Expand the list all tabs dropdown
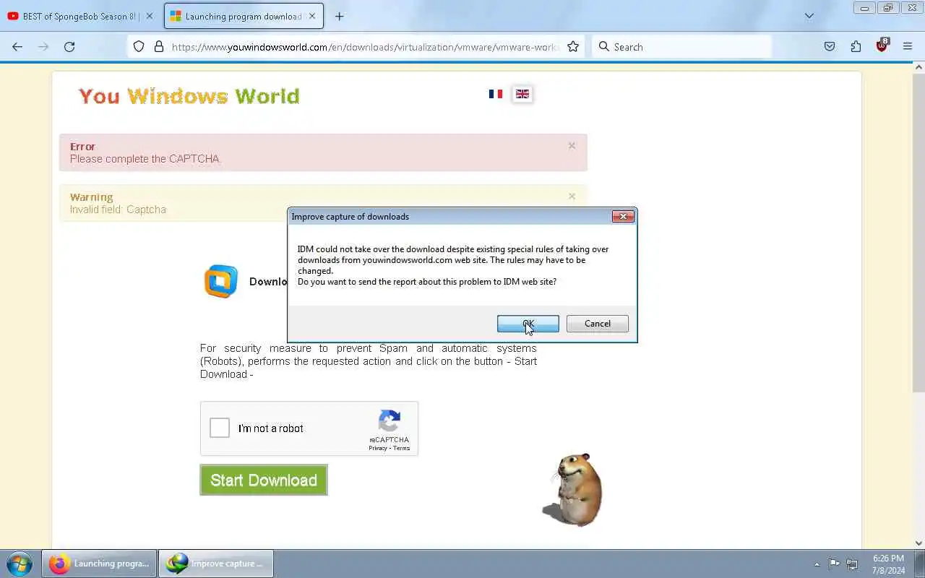The height and width of the screenshot is (578, 925). point(809,16)
